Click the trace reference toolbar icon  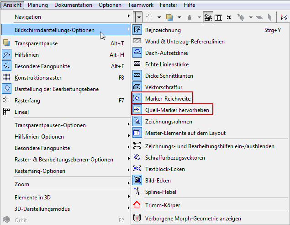point(169,17)
